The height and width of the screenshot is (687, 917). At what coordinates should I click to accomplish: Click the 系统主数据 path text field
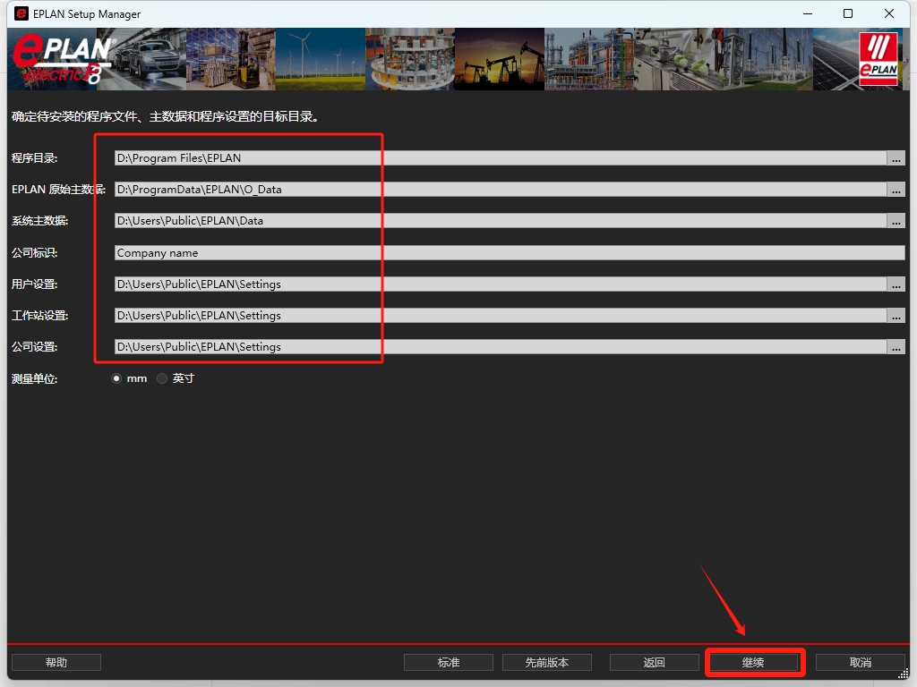[500, 221]
